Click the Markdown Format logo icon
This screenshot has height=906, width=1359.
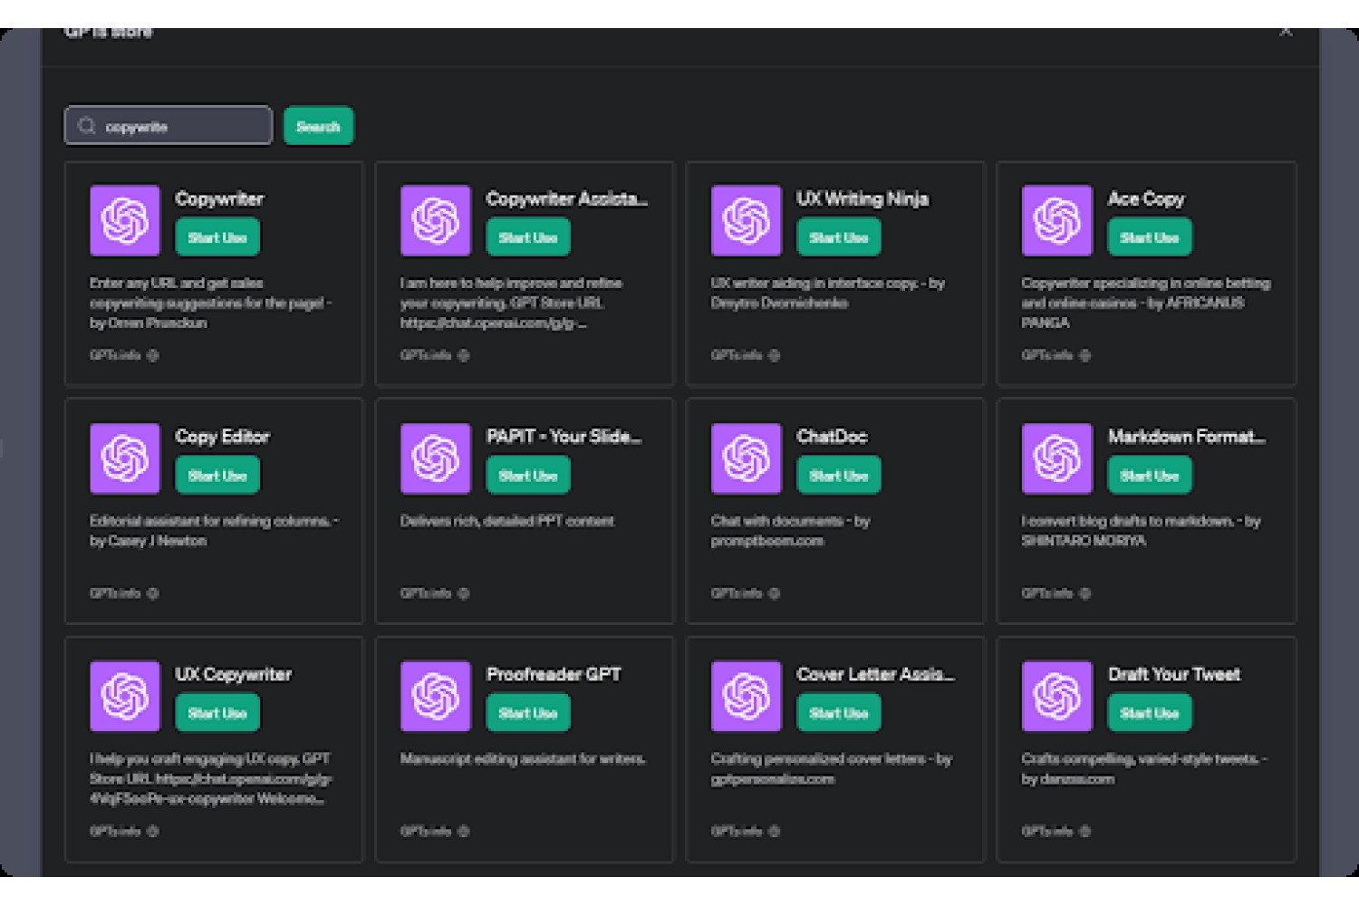1057,458
